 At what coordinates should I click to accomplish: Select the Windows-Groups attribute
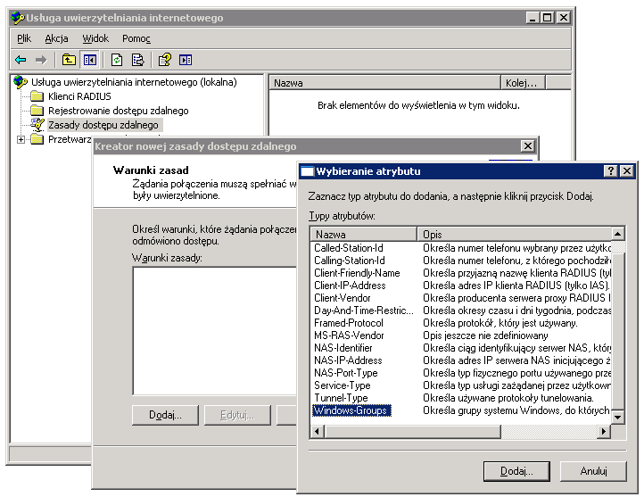click(351, 410)
